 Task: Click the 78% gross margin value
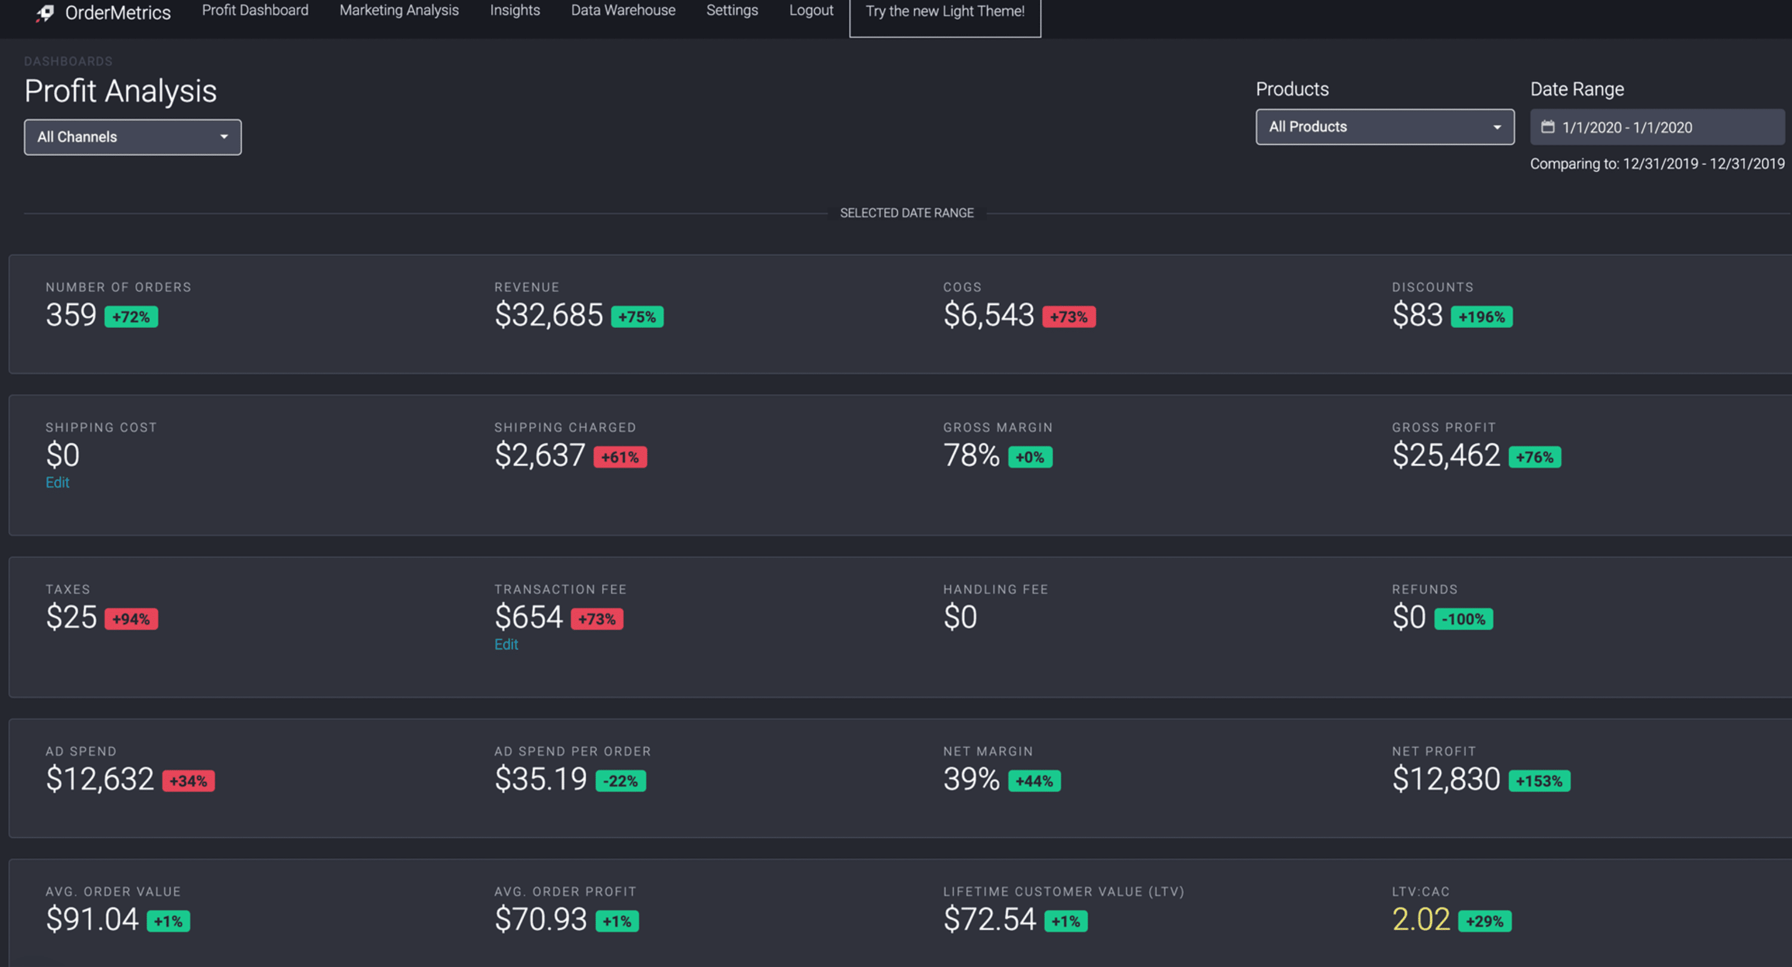[971, 455]
